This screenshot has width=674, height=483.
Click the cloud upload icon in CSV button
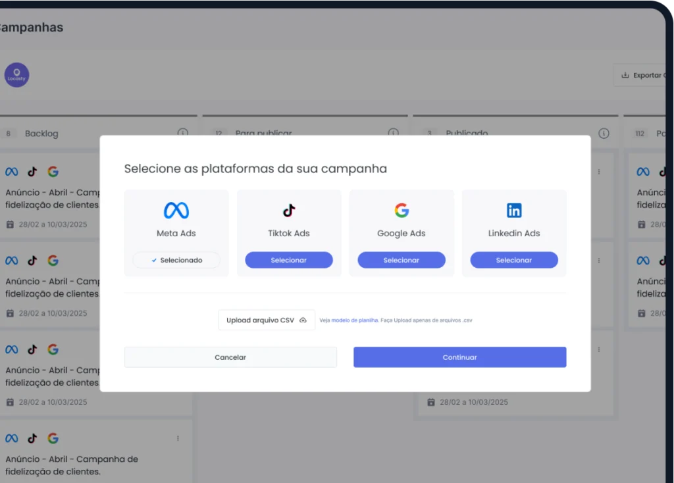303,320
